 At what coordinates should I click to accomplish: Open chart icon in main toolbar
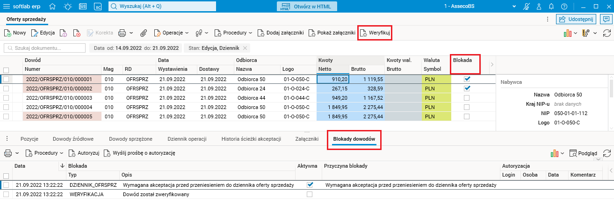(x=568, y=33)
